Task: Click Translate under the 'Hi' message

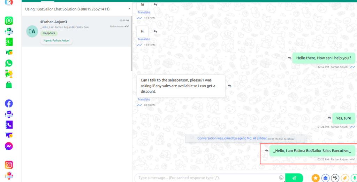Action: pyautogui.click(x=144, y=39)
